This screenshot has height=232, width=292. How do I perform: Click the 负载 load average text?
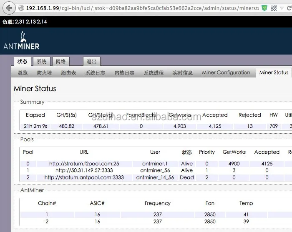point(25,22)
